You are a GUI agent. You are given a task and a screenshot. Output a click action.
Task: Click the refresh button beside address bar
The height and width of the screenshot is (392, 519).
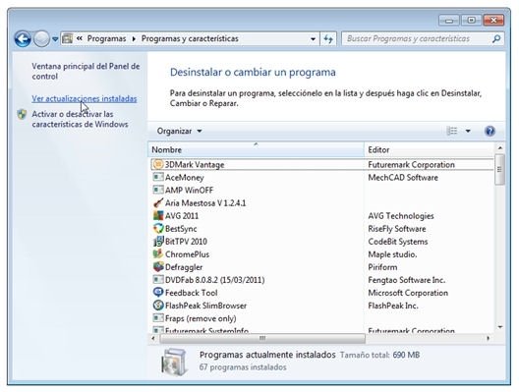pyautogui.click(x=328, y=39)
